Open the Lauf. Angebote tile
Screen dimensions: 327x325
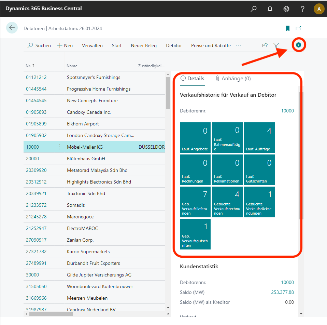[195, 138]
